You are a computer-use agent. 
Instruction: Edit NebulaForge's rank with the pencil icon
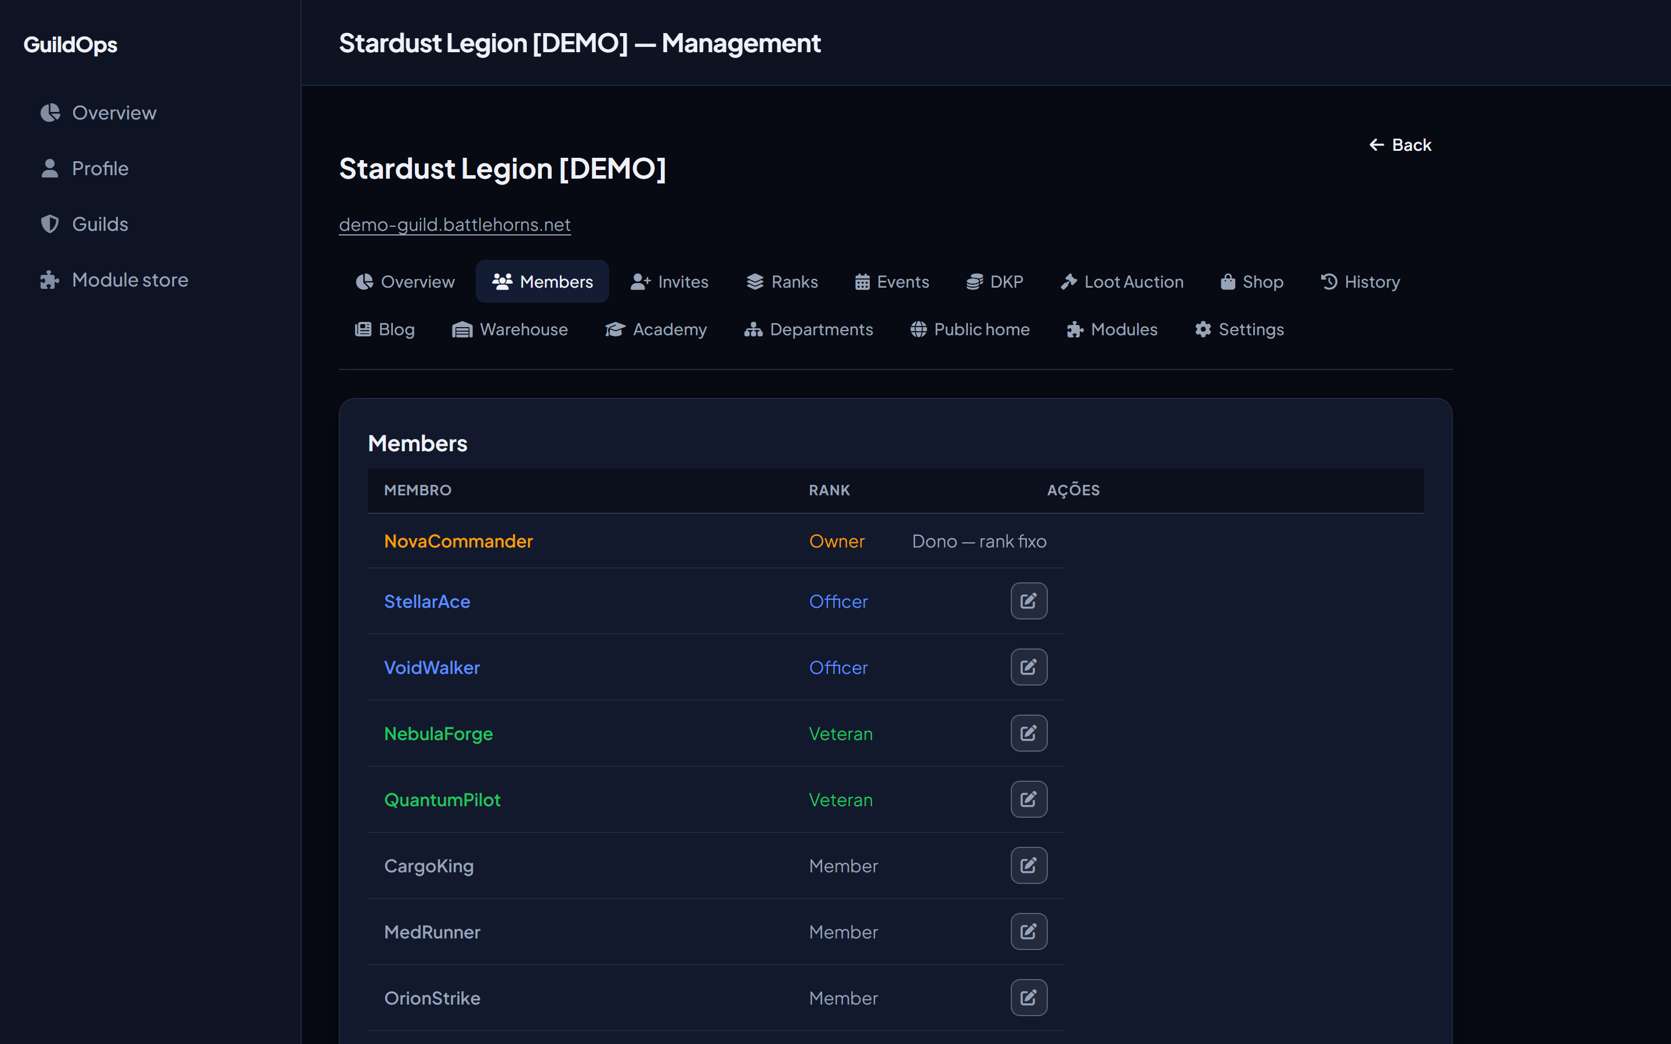[x=1029, y=733]
